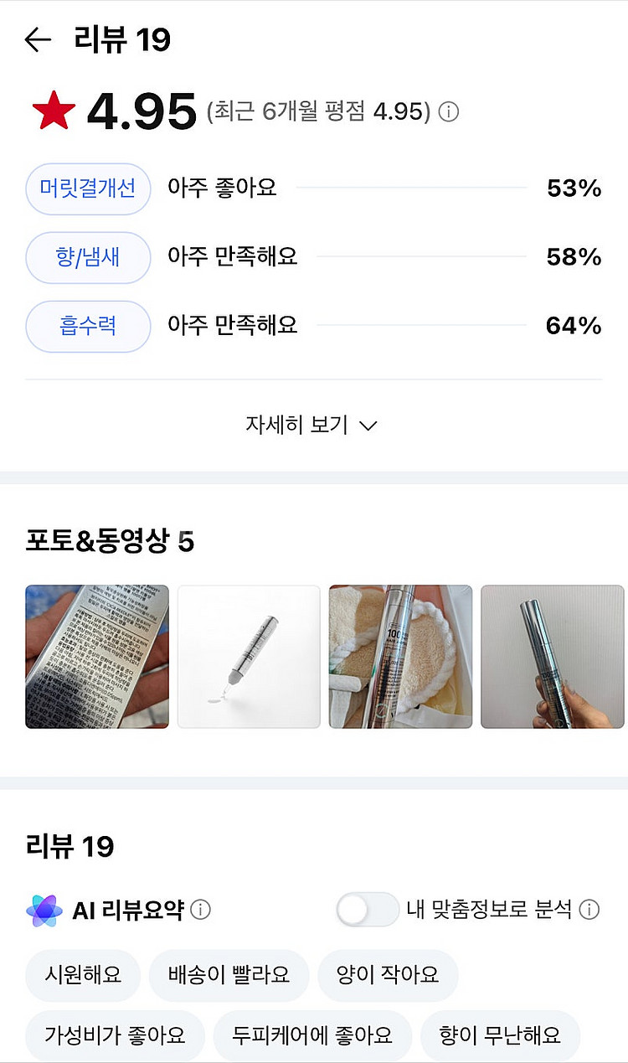Tap the 가성비가 좋아요 keyword tag

point(115,1035)
